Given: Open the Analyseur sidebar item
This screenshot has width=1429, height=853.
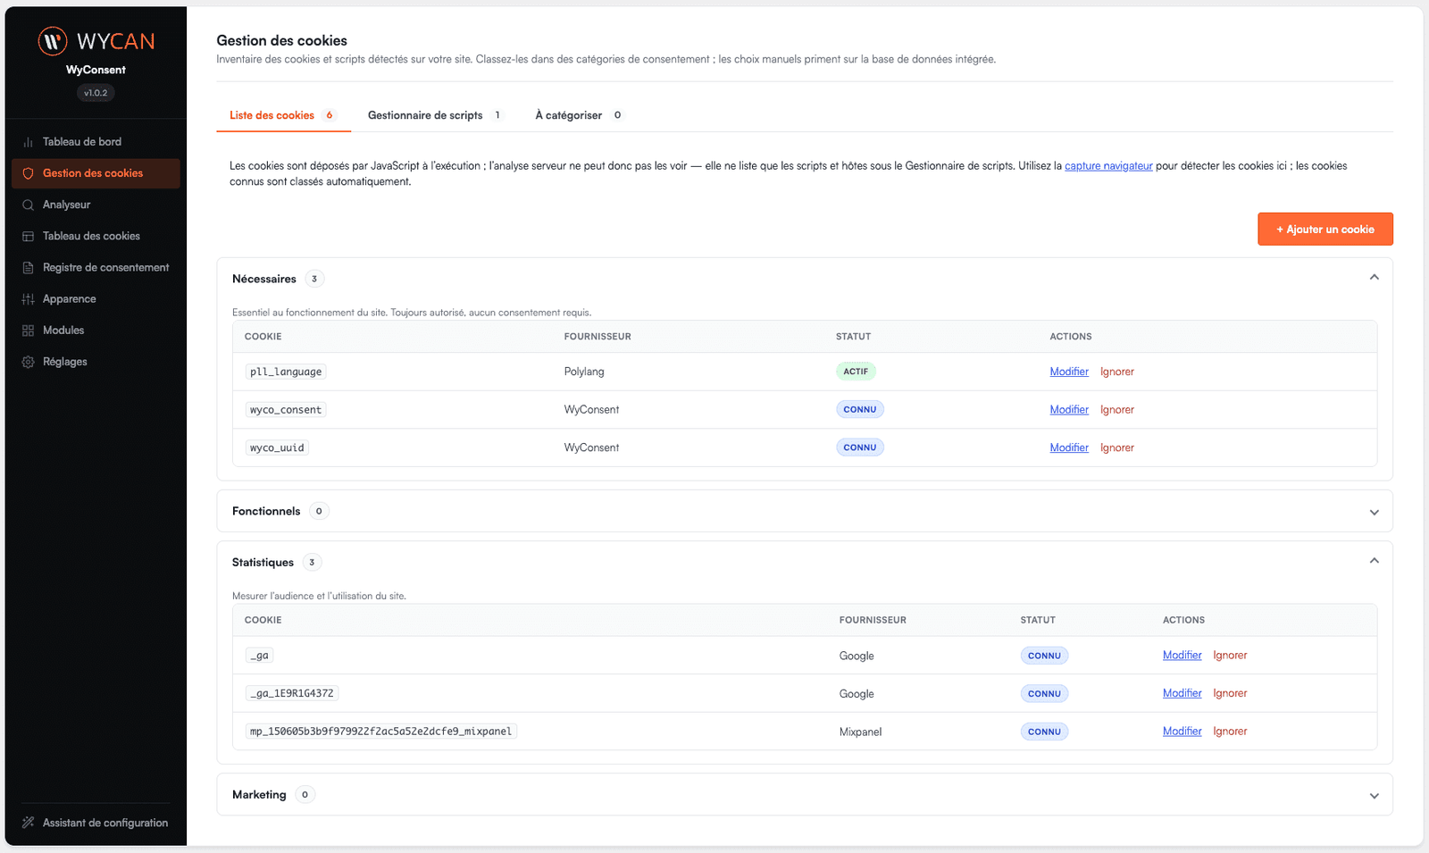Looking at the screenshot, I should 67,205.
